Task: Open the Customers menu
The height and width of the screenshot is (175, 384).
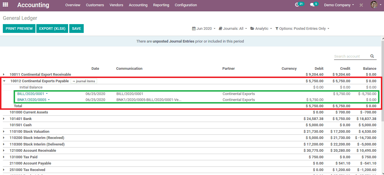Action: click(x=95, y=5)
